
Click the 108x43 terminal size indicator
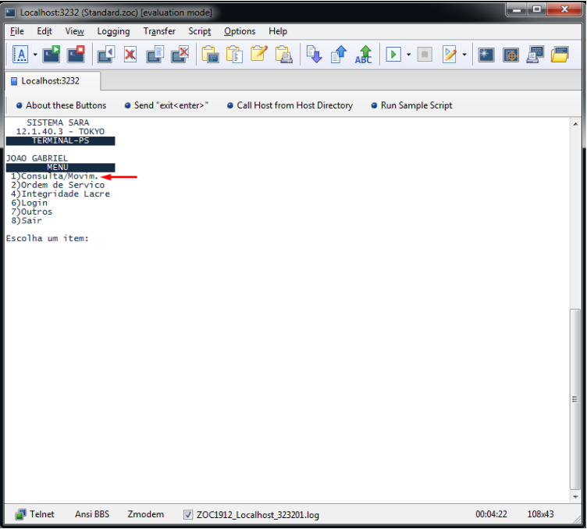[540, 514]
